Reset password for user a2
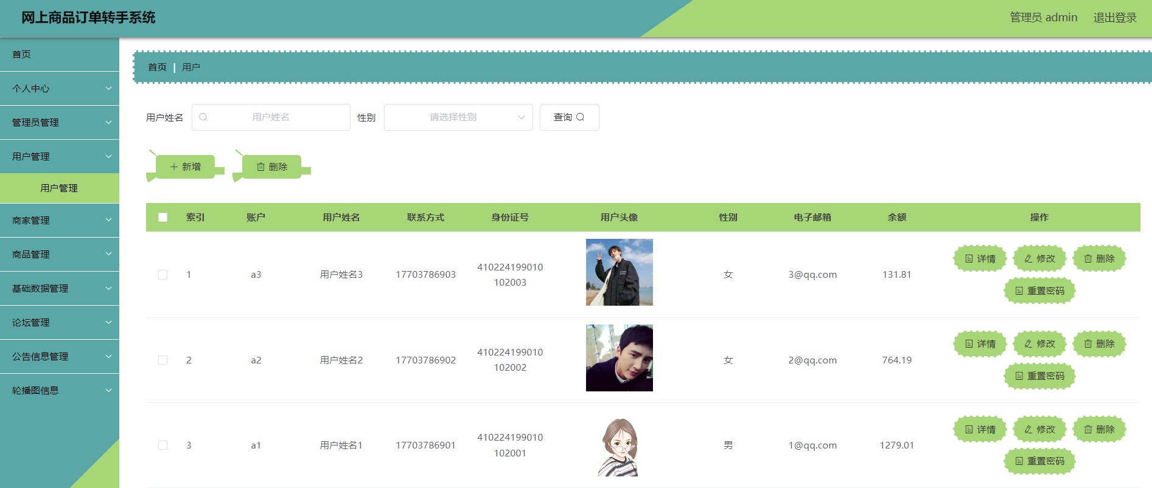 pyautogui.click(x=1039, y=376)
